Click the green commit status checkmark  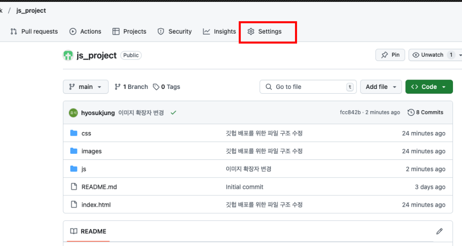coord(173,113)
